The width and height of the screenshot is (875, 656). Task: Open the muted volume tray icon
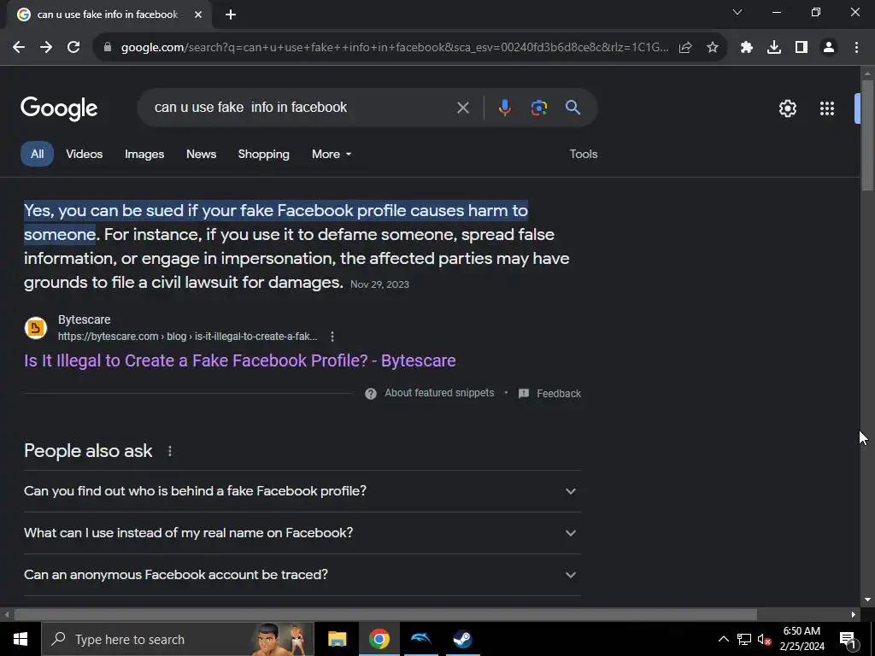[x=765, y=639]
